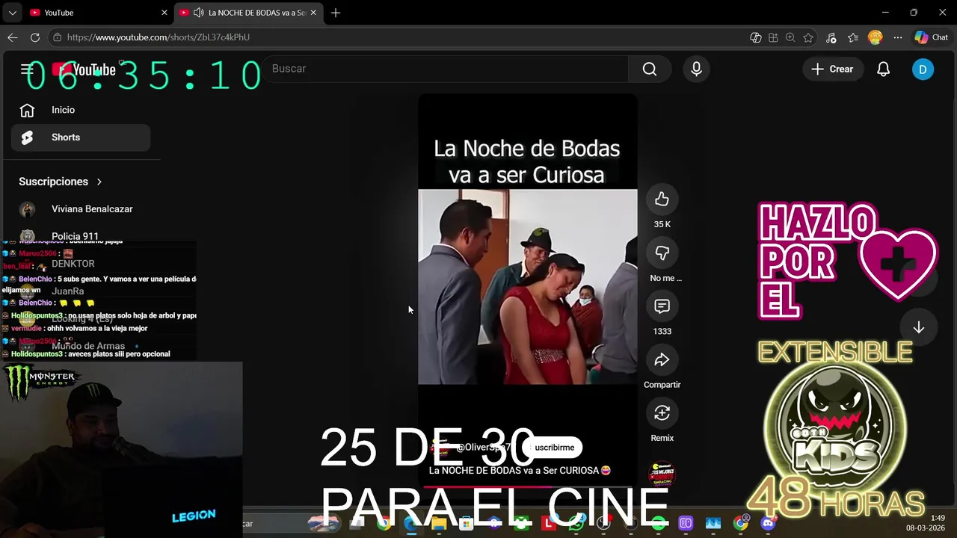Open File Explorer in the taskbar
This screenshot has height=538, width=957.
(439, 523)
